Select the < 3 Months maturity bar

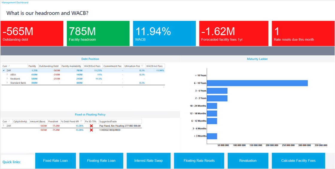coord(212,136)
